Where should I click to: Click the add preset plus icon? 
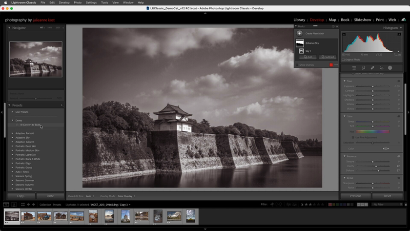62,105
